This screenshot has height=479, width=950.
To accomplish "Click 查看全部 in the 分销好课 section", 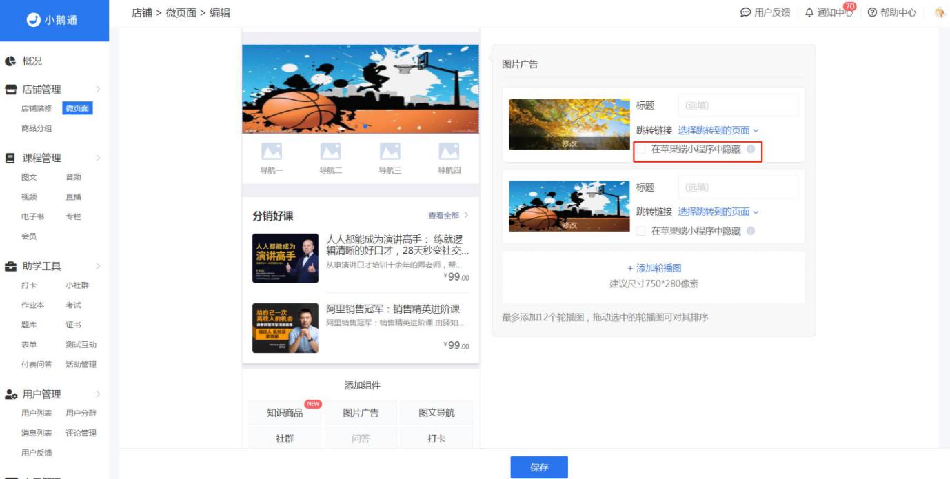I will coord(448,216).
